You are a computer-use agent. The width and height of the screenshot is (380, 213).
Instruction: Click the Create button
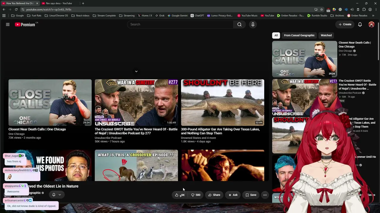tap(345, 24)
